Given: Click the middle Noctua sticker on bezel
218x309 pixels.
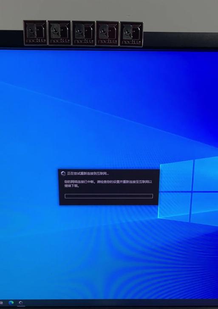Looking at the screenshot, I should click(83, 33).
